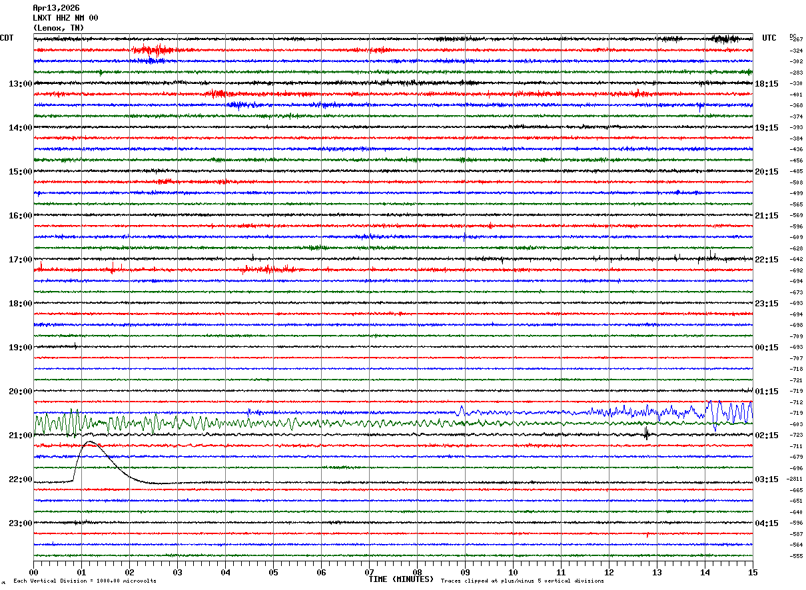The width and height of the screenshot is (806, 590).
Task: Click the traces clipped footnote text
Action: (x=522, y=581)
